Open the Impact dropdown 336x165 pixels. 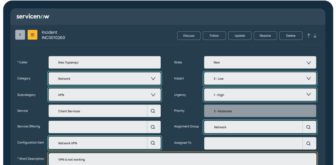(260, 79)
